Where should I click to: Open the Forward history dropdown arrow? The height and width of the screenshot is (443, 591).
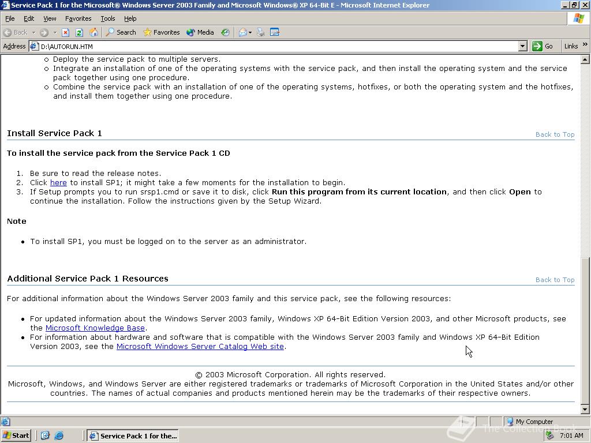pos(55,32)
